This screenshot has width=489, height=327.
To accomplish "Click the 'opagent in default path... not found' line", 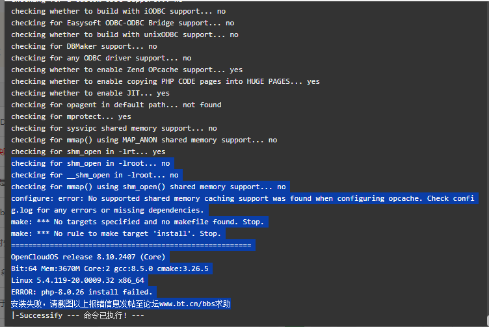I will (116, 105).
